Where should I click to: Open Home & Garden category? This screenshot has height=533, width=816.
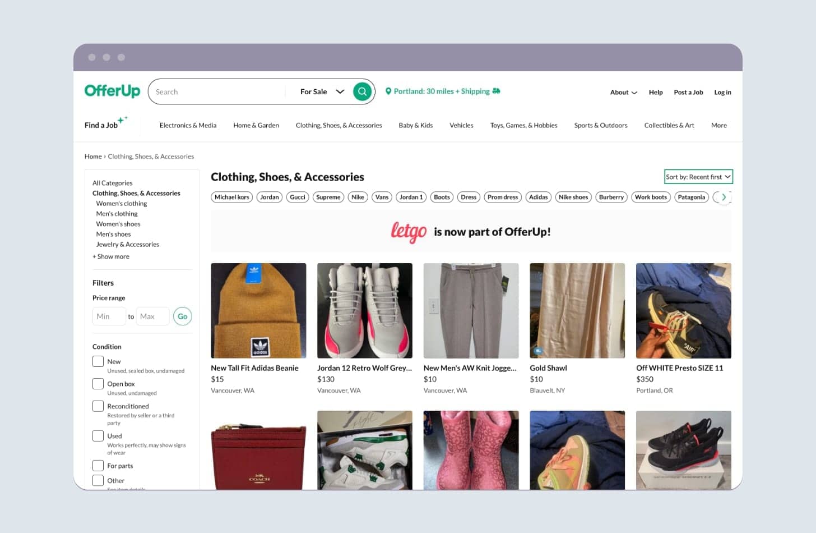(x=256, y=125)
